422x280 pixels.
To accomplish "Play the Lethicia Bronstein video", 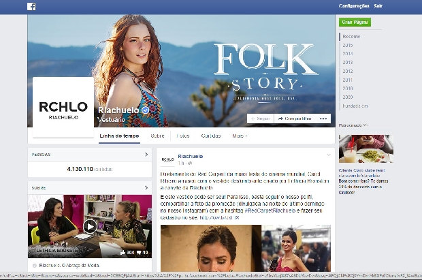I will coord(90,226).
